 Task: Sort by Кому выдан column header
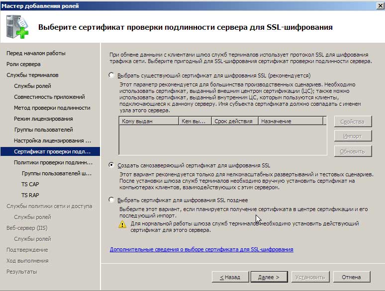(149, 121)
